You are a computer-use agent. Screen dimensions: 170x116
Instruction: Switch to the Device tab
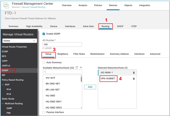coord(54,26)
